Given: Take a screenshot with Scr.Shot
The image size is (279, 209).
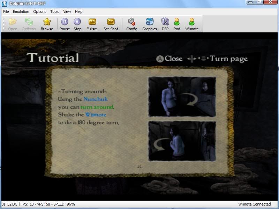Looking at the screenshot, I should tap(111, 24).
